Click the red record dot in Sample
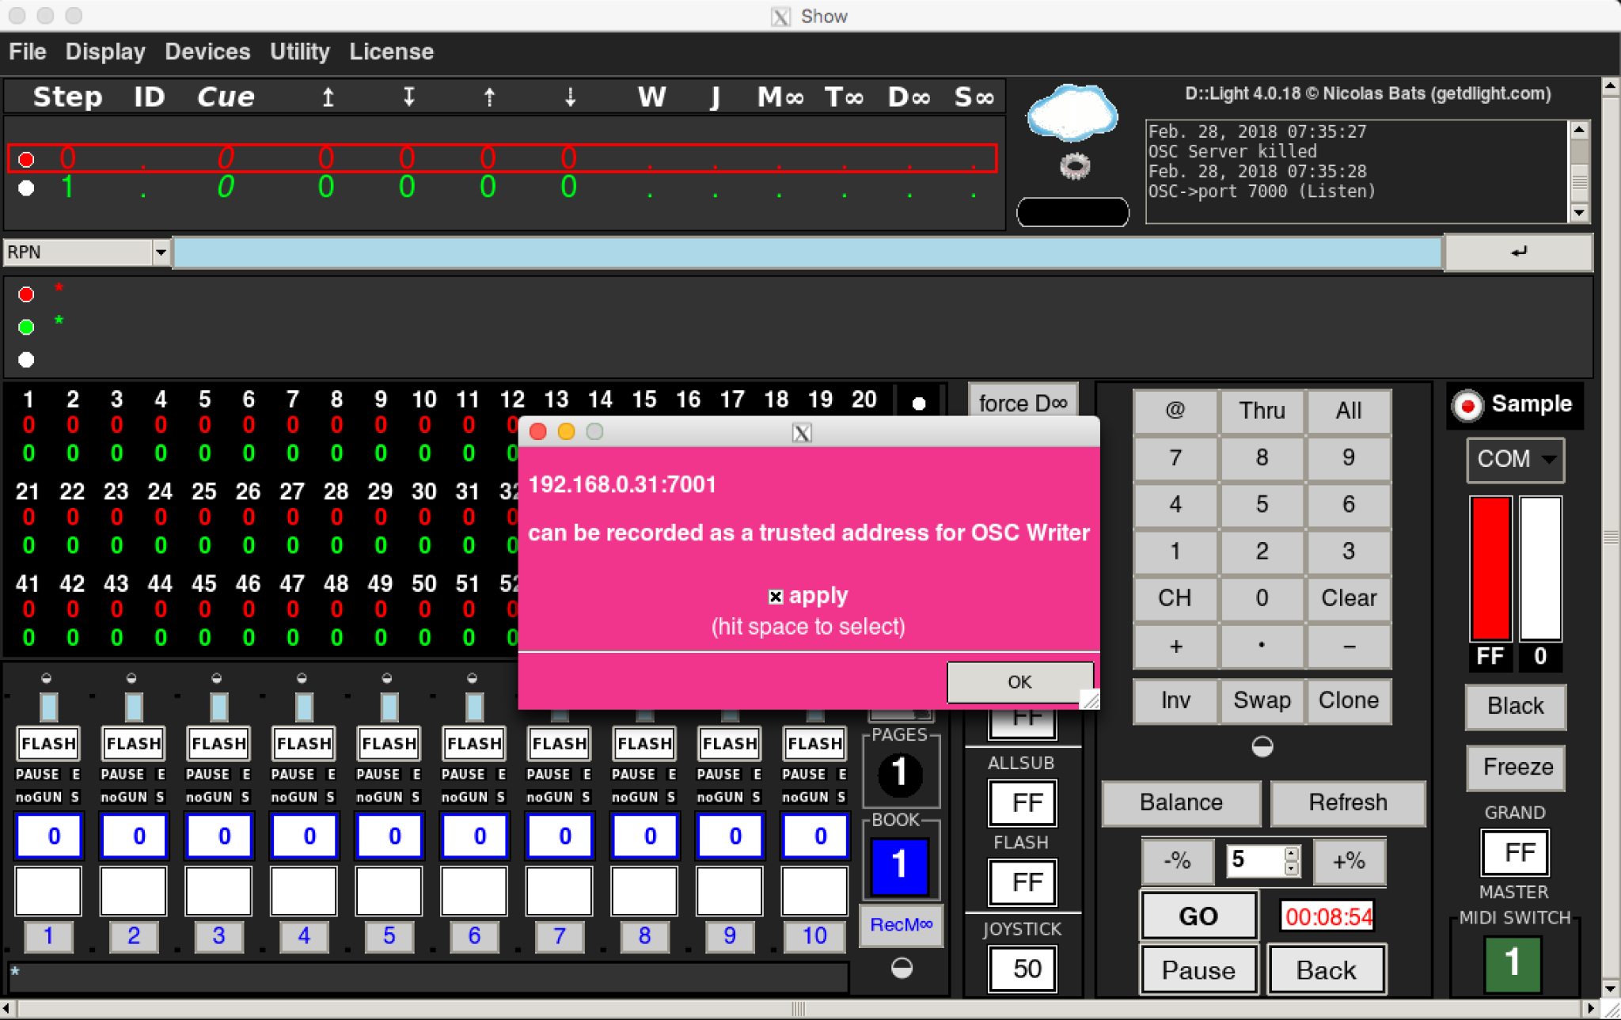The height and width of the screenshot is (1020, 1621). point(1467,405)
